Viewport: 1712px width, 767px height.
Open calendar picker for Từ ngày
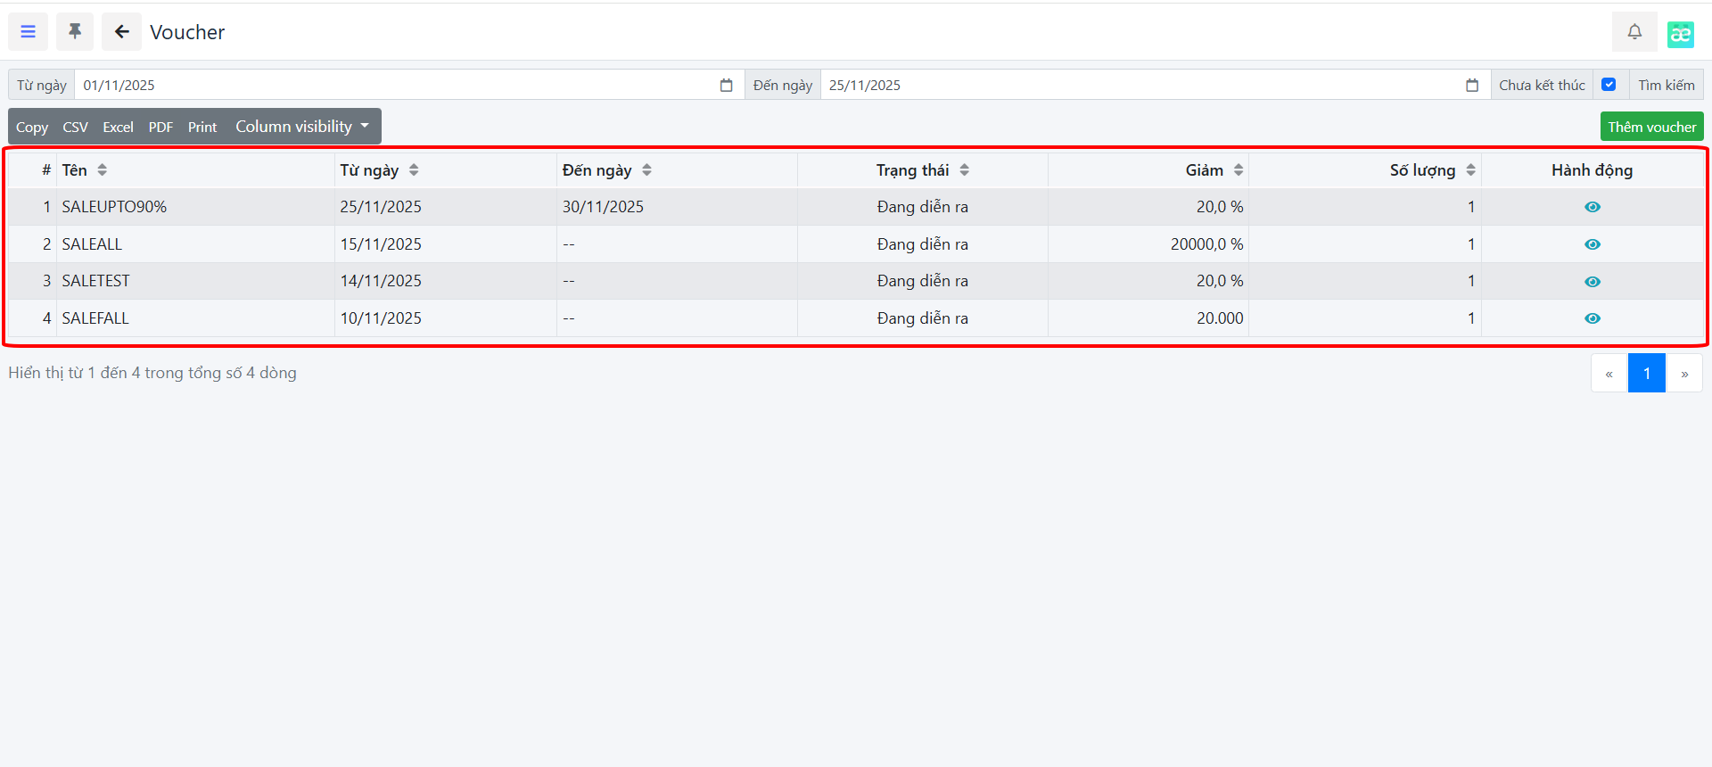pos(726,86)
